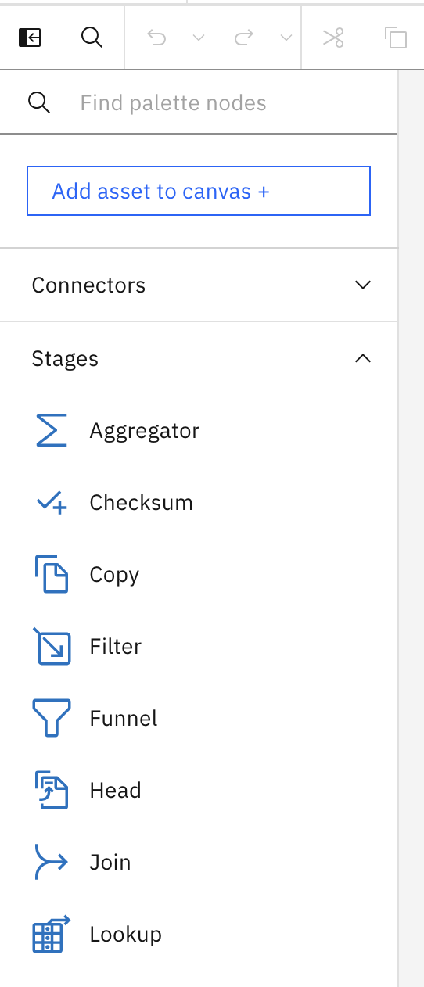Pick the Checksum stage icon
Screen dimensions: 424x987
coord(52,503)
